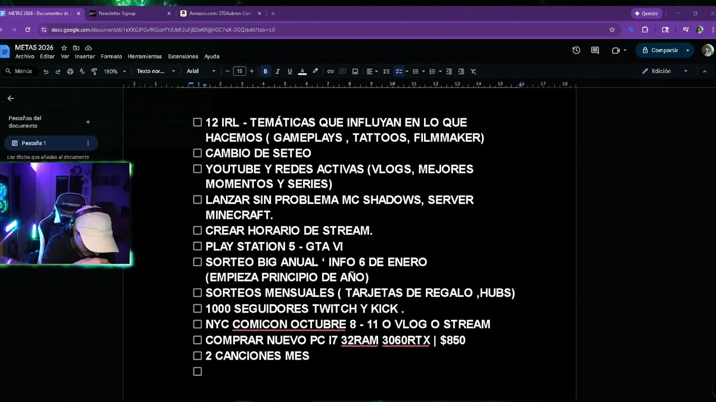Image resolution: width=716 pixels, height=402 pixels.
Task: Click the insert image icon
Action: pos(355,71)
